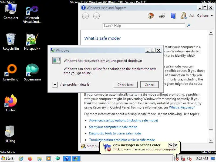This screenshot has height=162, width=216.
Task: Switch to Help and Support taskbar button
Action: coord(67,158)
